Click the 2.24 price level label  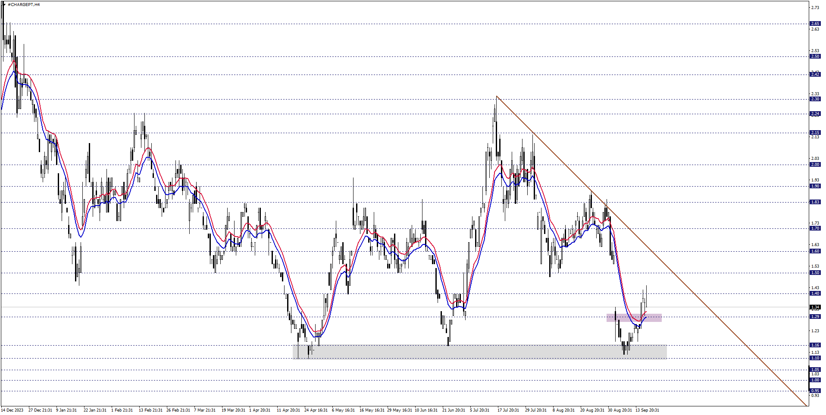[815, 114]
